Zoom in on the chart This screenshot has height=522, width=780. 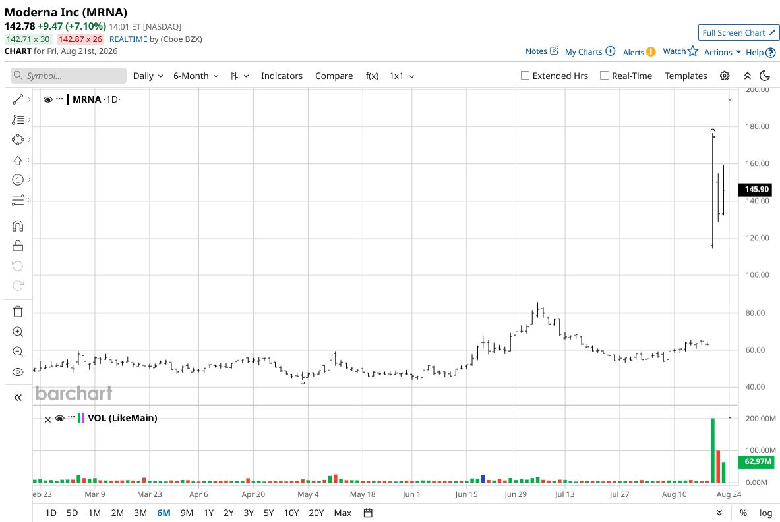[x=17, y=332]
